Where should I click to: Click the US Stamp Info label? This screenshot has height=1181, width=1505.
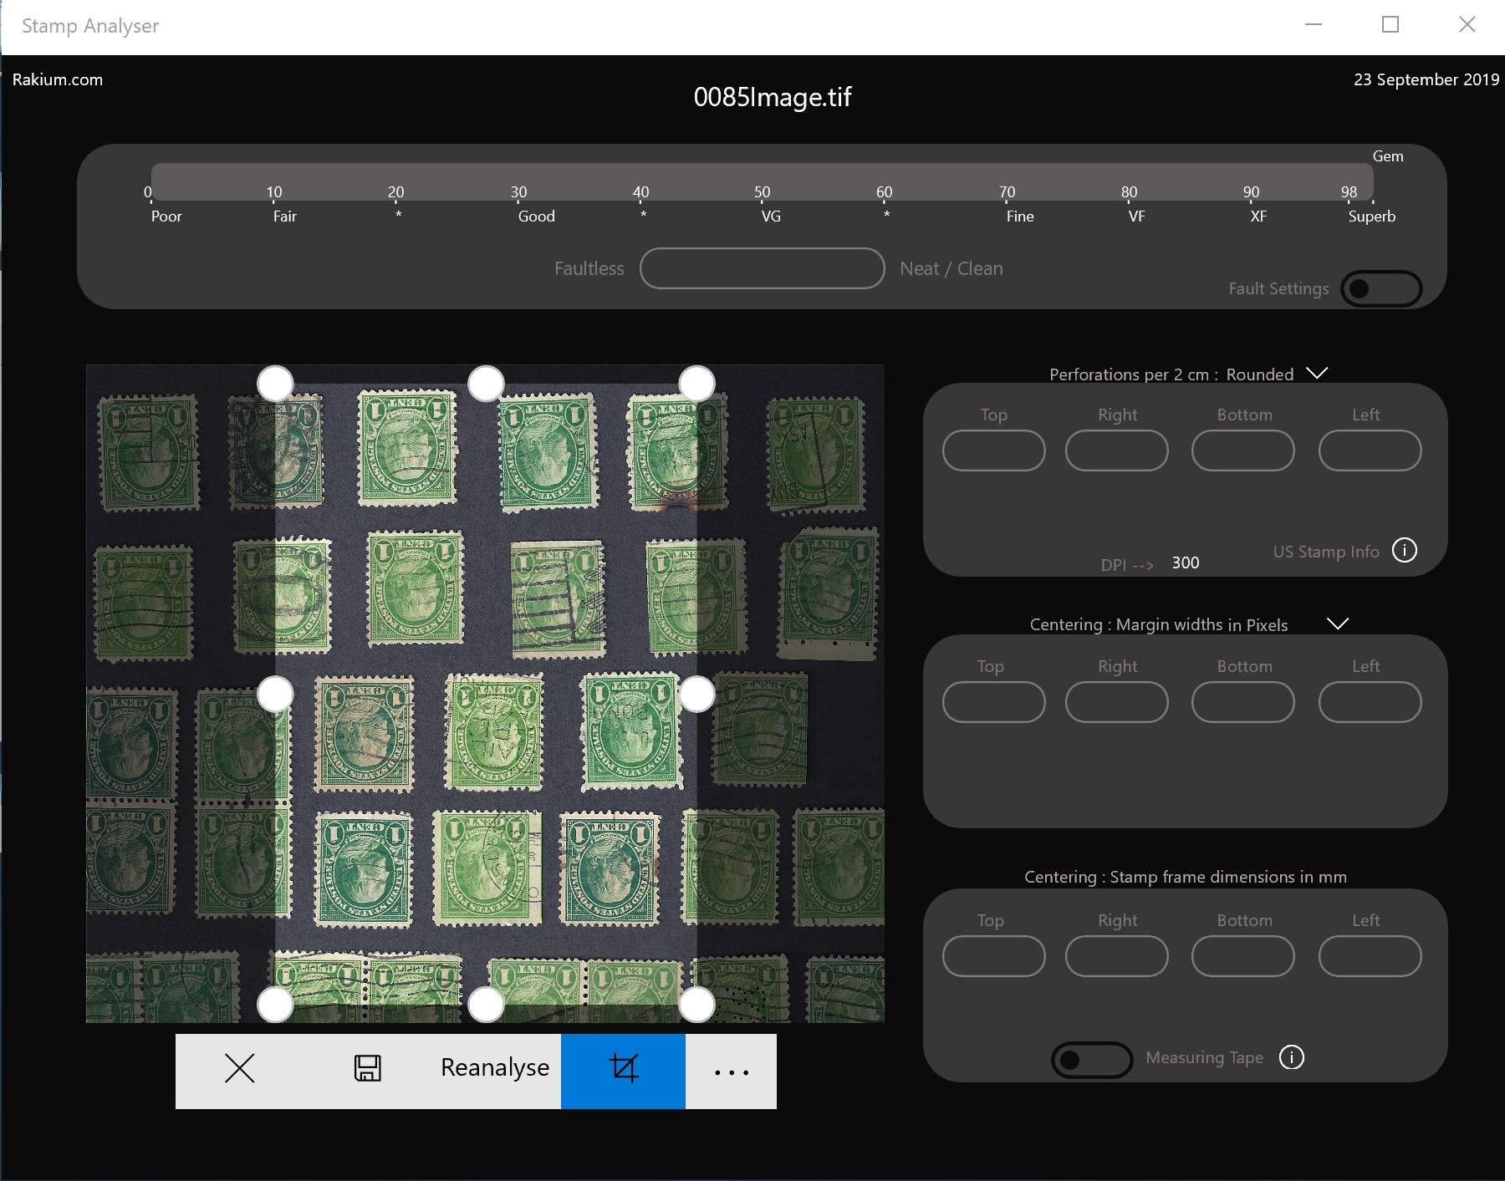point(1326,552)
